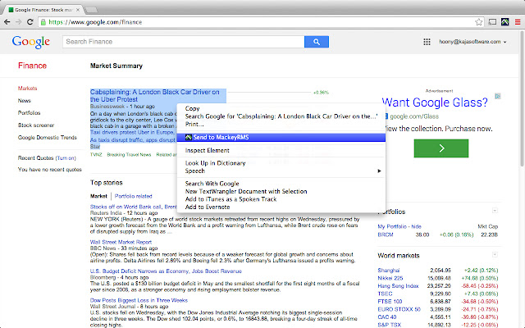Open the Wall Street Market Report story
The height and width of the screenshot is (328, 525).
(x=121, y=242)
